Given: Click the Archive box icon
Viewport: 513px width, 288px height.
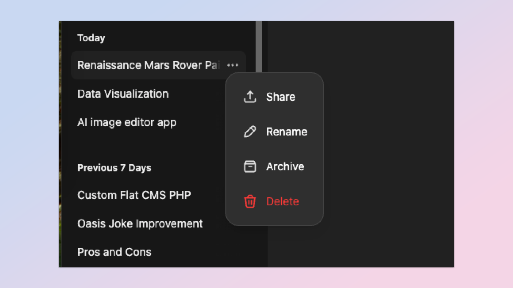Looking at the screenshot, I should coord(250,167).
